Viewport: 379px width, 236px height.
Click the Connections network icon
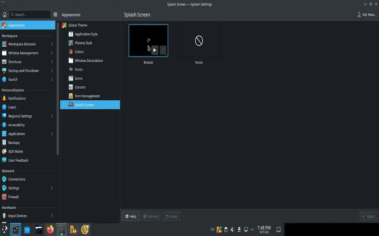(4, 179)
